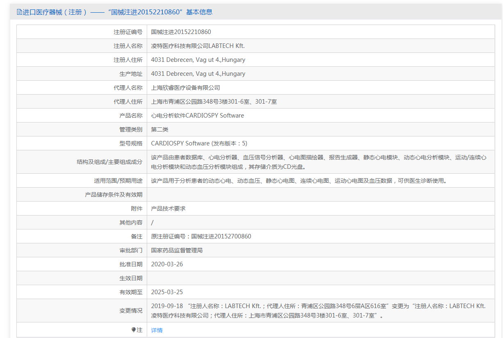
Task: Click the 结构及组成 description text
Action: [x=319, y=162]
